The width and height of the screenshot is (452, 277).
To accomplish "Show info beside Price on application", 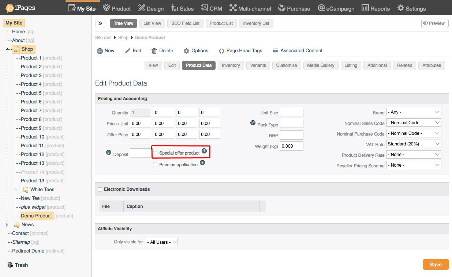I will point(202,163).
